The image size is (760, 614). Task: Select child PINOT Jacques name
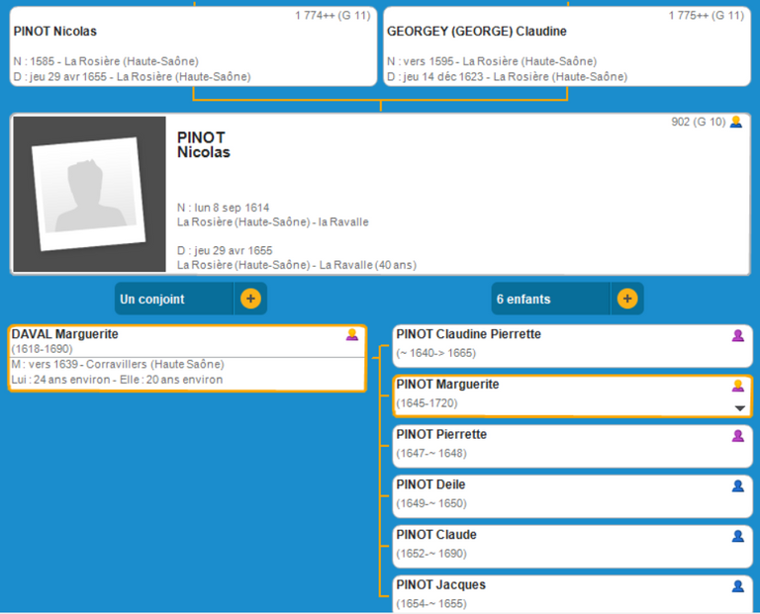pyautogui.click(x=441, y=585)
